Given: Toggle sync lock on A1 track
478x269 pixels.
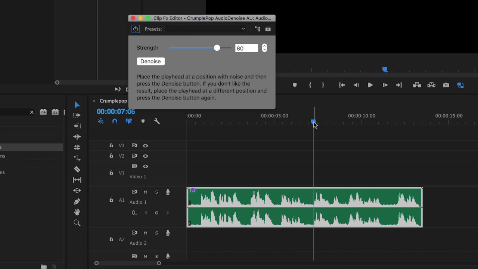Looking at the screenshot, I should pyautogui.click(x=134, y=192).
